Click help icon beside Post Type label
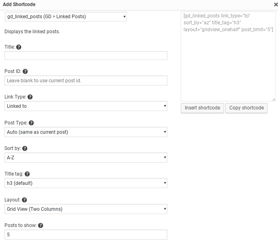Image resolution: width=278 pixels, height=240 pixels. click(32, 123)
